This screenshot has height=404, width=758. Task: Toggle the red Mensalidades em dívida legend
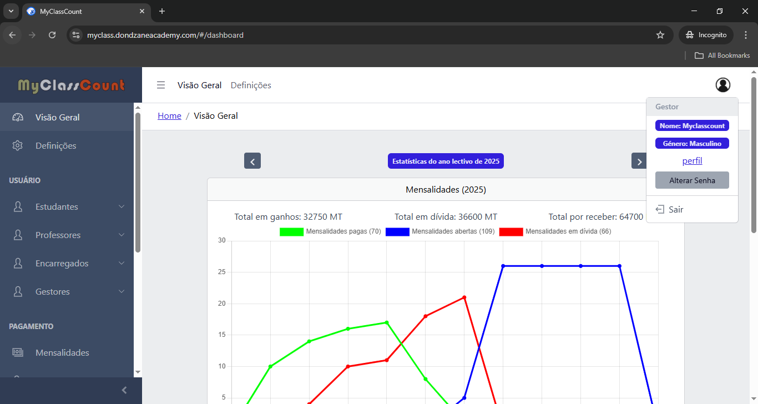click(x=511, y=231)
